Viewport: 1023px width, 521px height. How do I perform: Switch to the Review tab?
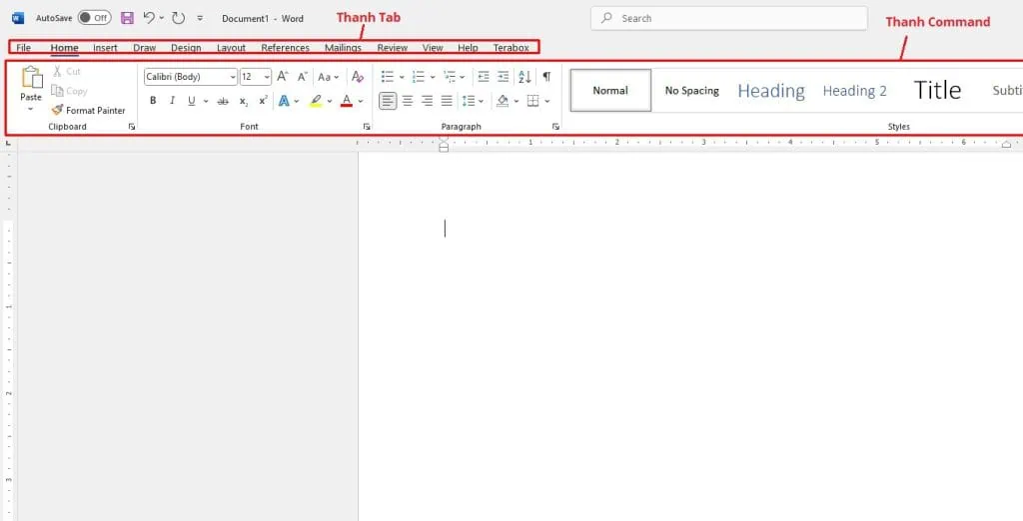click(392, 48)
